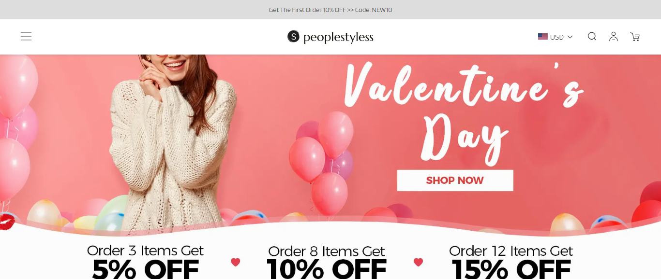Click the peoplestyless brand name
The height and width of the screenshot is (279, 661).
338,37
